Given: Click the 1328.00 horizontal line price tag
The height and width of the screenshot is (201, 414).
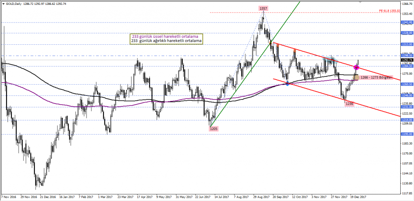Looking at the screenshot, I should 407,33.
